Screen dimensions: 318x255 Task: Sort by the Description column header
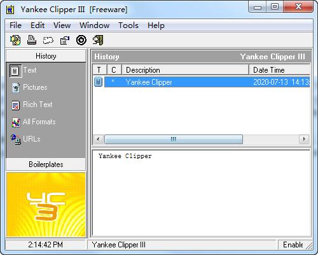point(185,70)
